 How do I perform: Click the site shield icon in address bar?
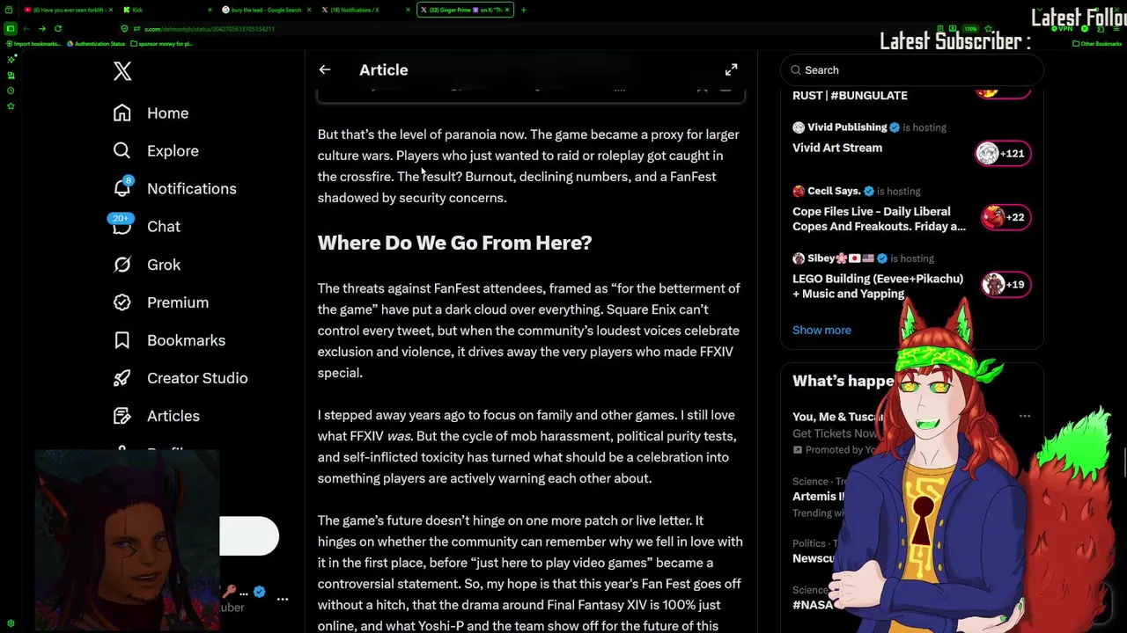pos(124,29)
